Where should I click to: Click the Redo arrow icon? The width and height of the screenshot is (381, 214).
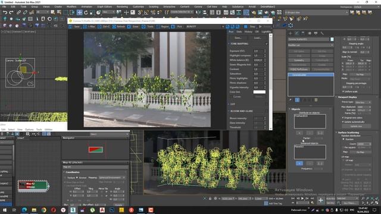coord(11,12)
